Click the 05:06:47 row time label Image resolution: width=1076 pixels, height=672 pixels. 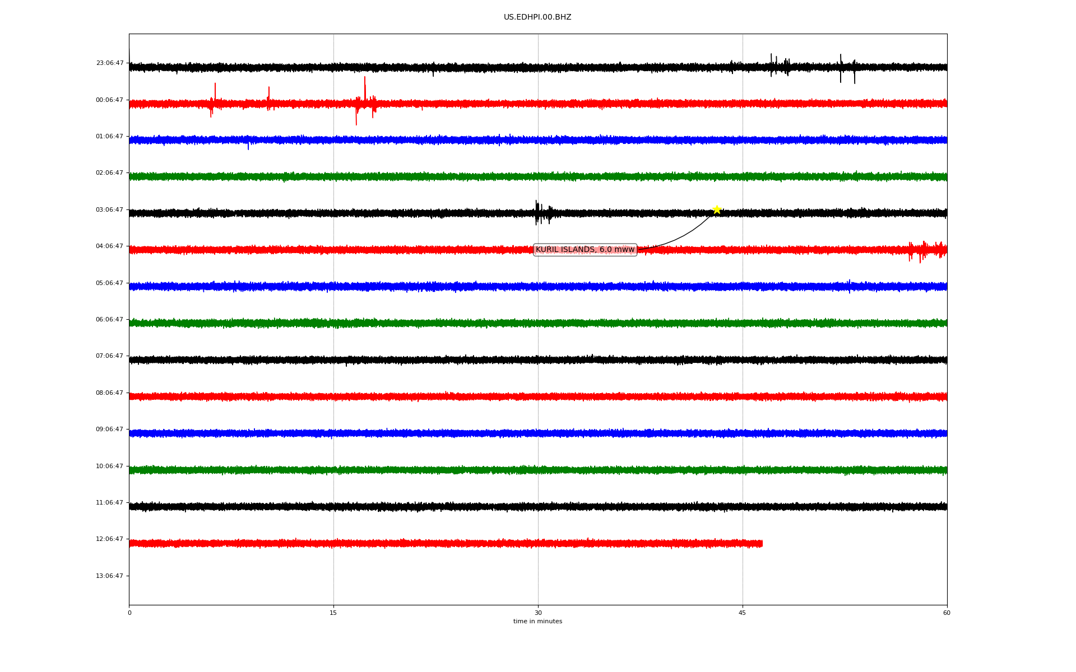click(x=110, y=283)
